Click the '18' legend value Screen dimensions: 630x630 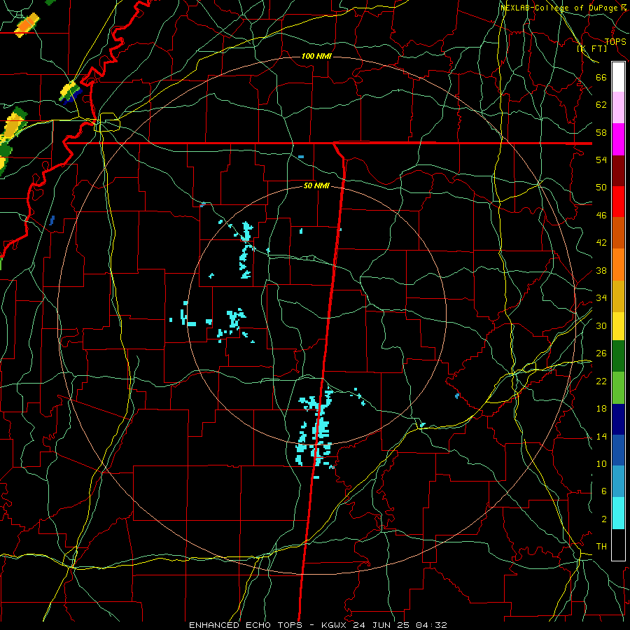click(x=601, y=409)
